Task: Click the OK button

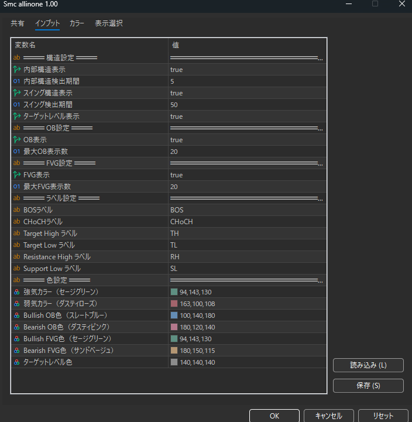Action: coord(274,416)
